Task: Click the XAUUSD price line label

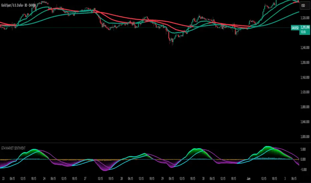Action: [295, 28]
